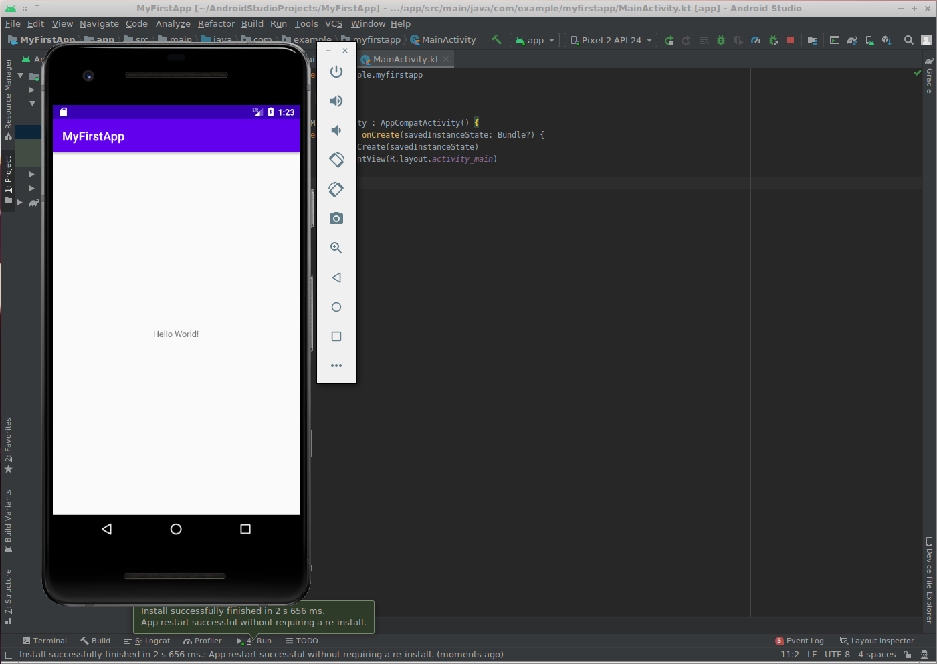Image resolution: width=937 pixels, height=664 pixels.
Task: Open the Logcat tool window
Action: (x=147, y=641)
